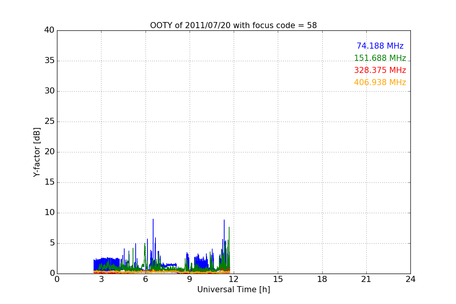456x304 pixels.
Task: Click the x-axis tick label 18
Action: 322,279
